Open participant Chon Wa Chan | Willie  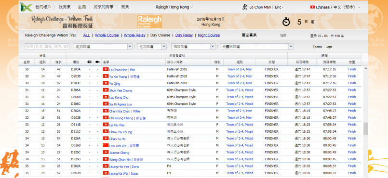[124, 111]
